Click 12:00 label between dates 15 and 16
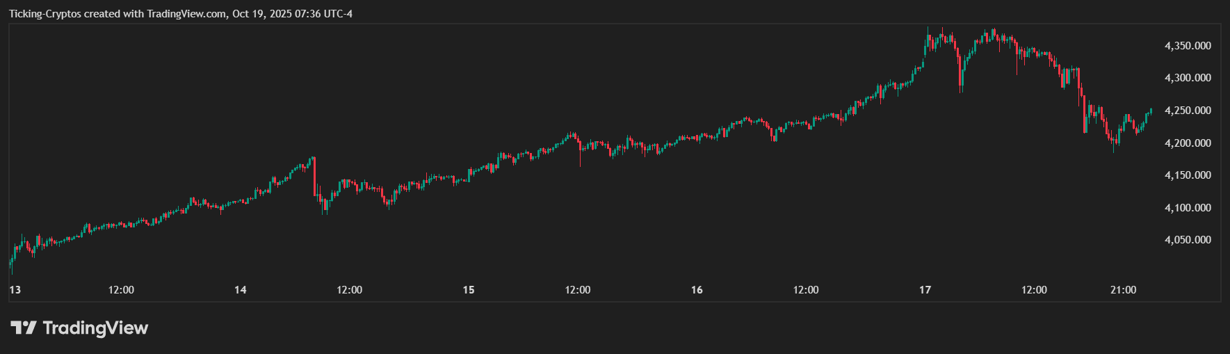 (x=578, y=290)
